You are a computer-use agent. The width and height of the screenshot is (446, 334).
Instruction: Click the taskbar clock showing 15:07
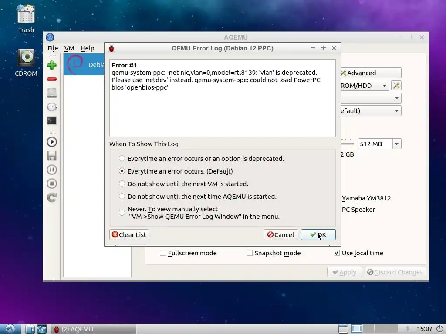pos(424,329)
